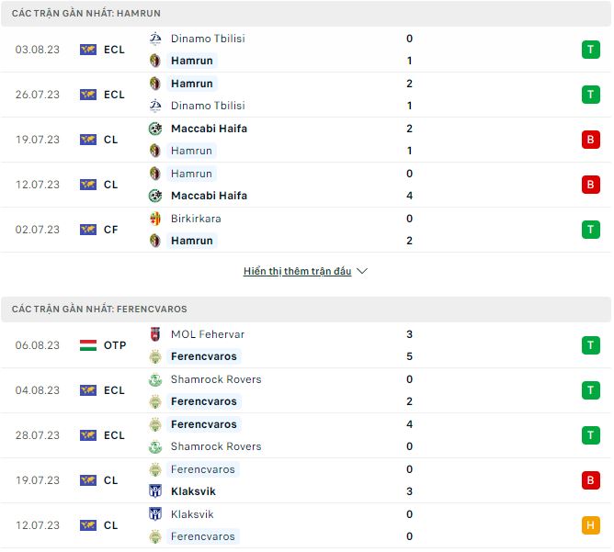Viewport: 614px width, 552px height.
Task: Click the Dinamo Tbilisi crest in the 03.08.23 match
Action: tap(154, 39)
